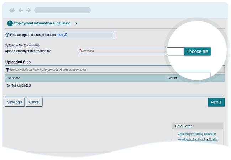Click the Upload employer information file field

131,51
